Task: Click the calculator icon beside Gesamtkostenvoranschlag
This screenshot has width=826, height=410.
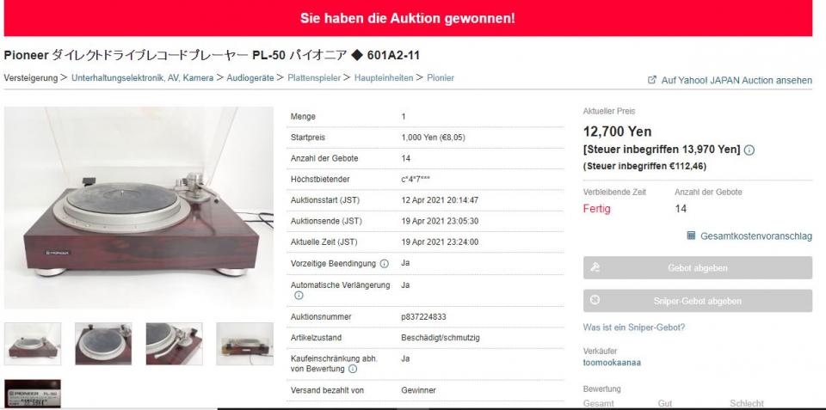Action: [x=692, y=236]
